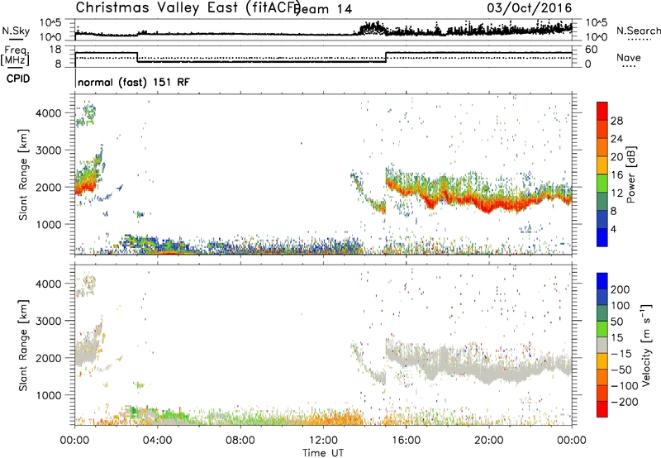Click the 'Christmas Valley East (fitACF)' title
Image resolution: width=661 pixels, height=458 pixels.
188,7
